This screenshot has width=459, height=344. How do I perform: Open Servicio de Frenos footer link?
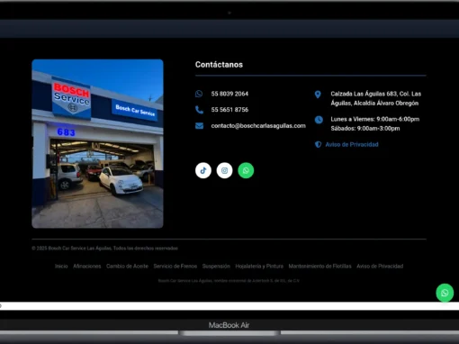175,267
